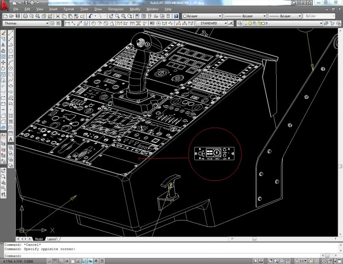Select the Pan realtime tool
Image resolution: width=343 pixels, height=264 pixels.
111,16
